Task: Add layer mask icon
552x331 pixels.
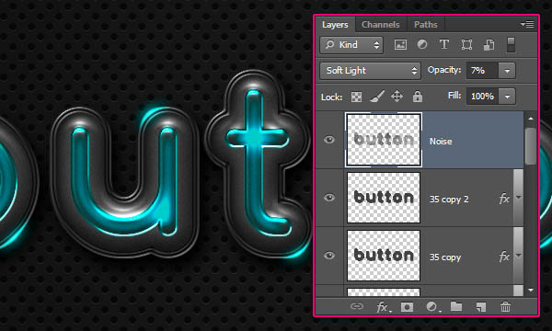Action: point(407,307)
